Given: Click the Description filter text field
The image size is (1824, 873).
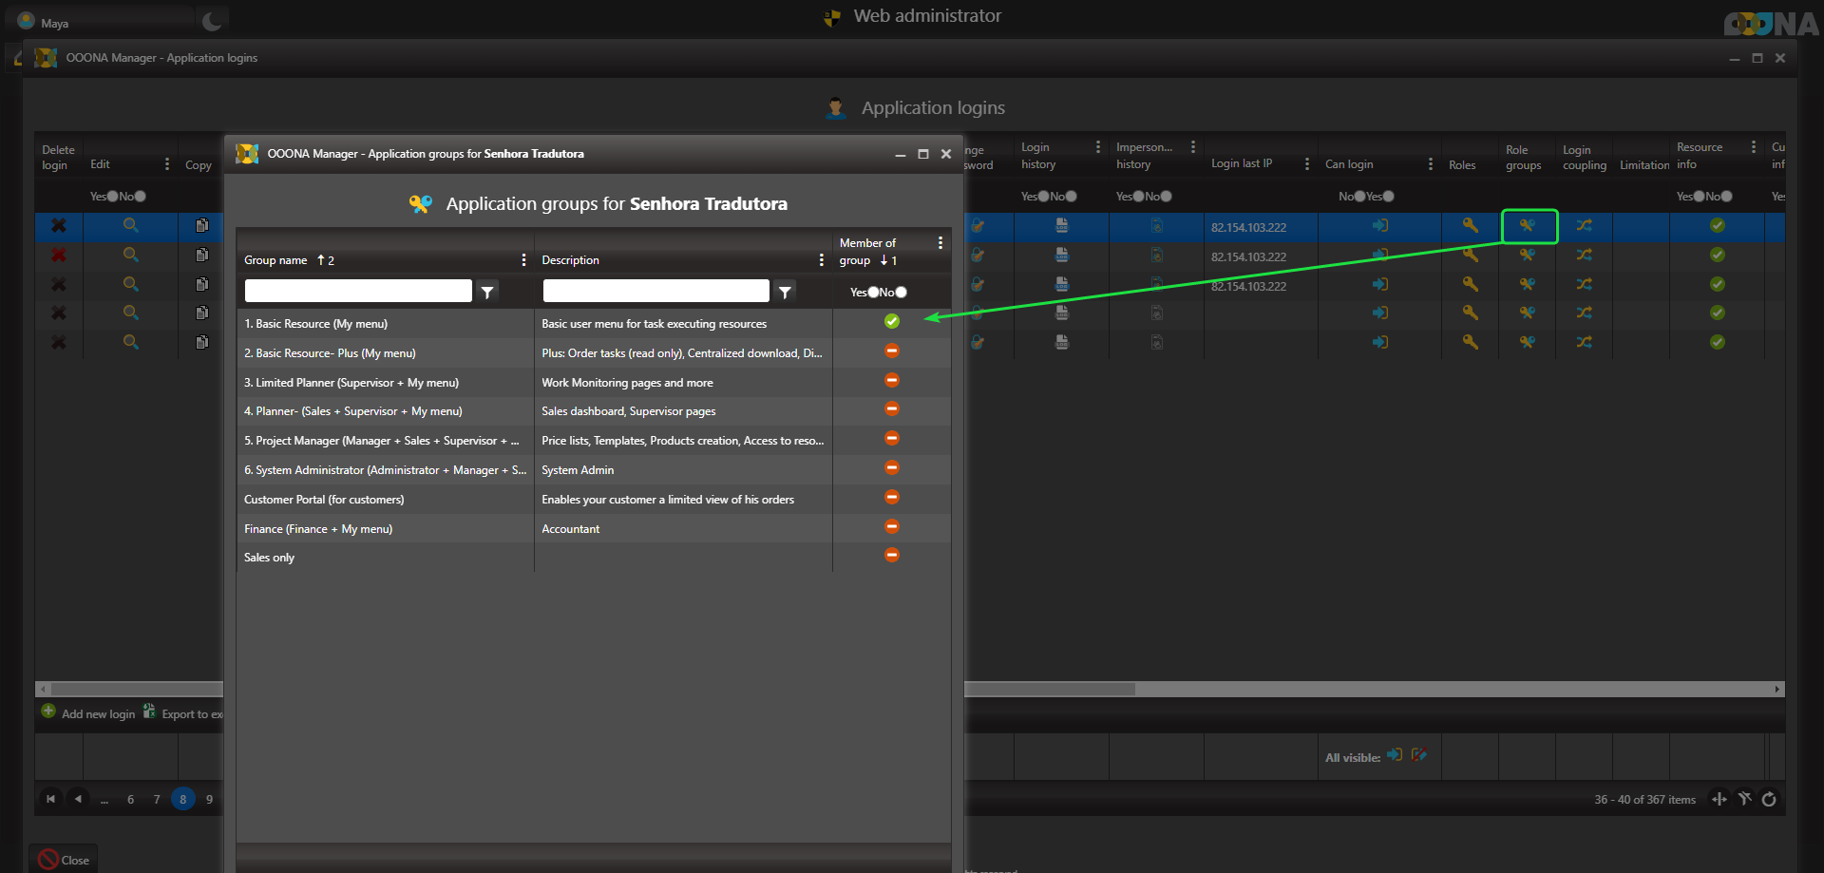Looking at the screenshot, I should [x=655, y=292].
